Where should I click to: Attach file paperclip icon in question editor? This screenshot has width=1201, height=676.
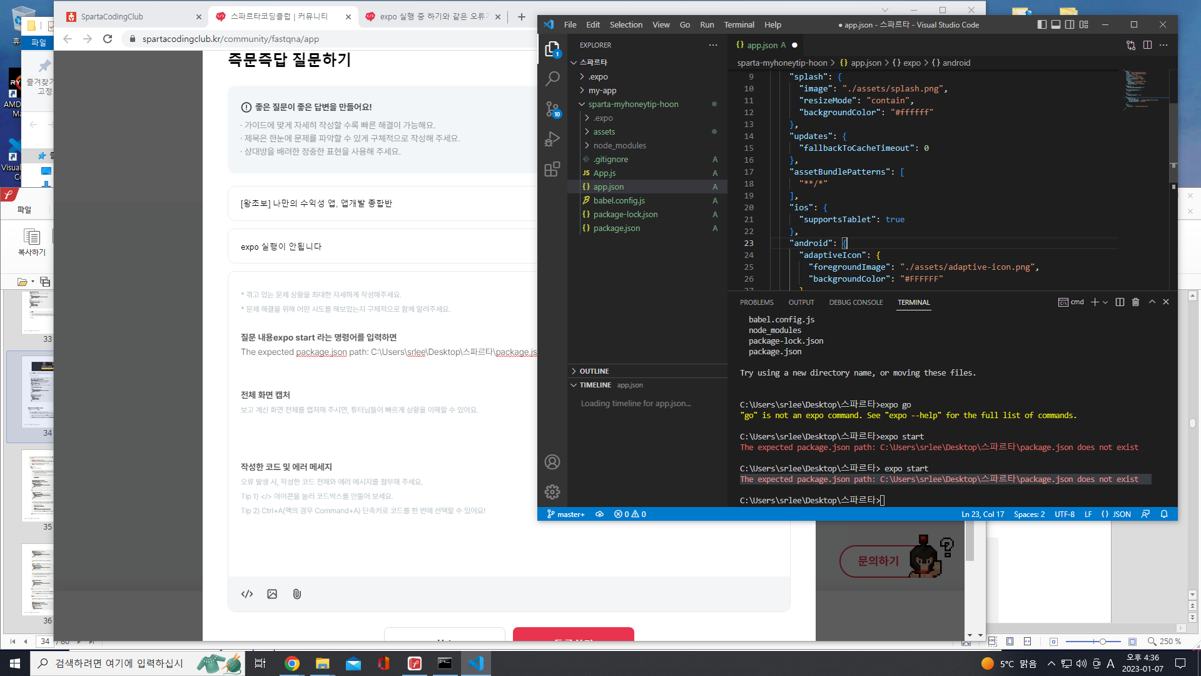pyautogui.click(x=297, y=594)
